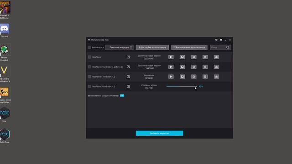Open Sid Meier's Civilization V desktop icon
The image size is (292, 164).
[x=5, y=74]
